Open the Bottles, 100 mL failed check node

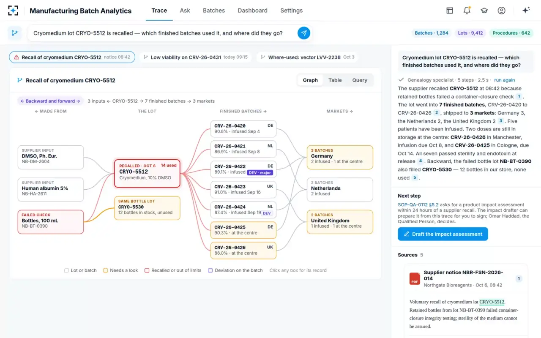coord(51,222)
